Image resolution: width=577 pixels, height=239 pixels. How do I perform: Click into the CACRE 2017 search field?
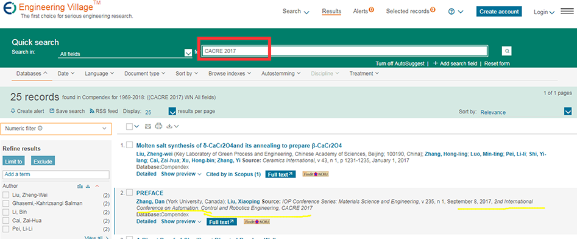point(345,51)
